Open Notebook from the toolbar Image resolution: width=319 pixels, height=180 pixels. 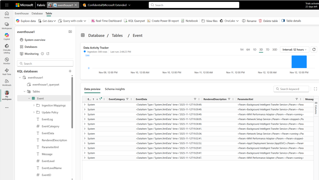tap(189, 21)
